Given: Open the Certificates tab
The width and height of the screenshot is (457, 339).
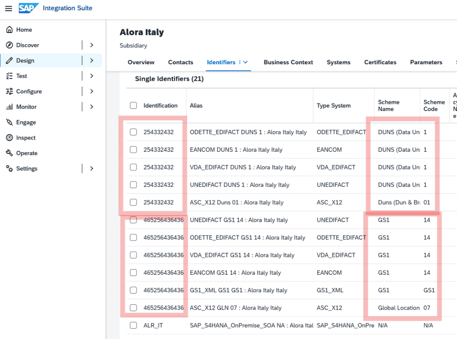Looking at the screenshot, I should pos(380,62).
